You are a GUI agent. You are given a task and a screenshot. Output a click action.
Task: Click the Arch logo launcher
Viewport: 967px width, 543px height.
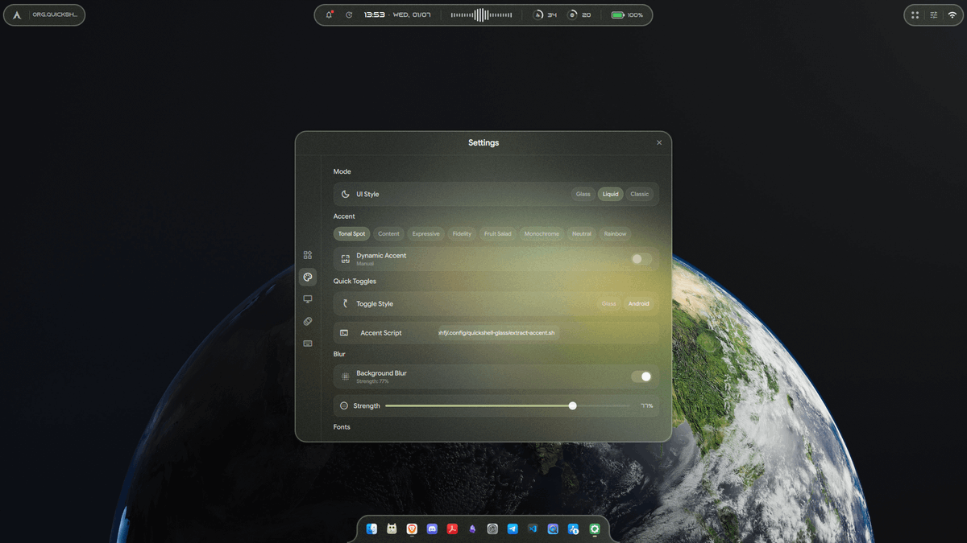click(17, 14)
